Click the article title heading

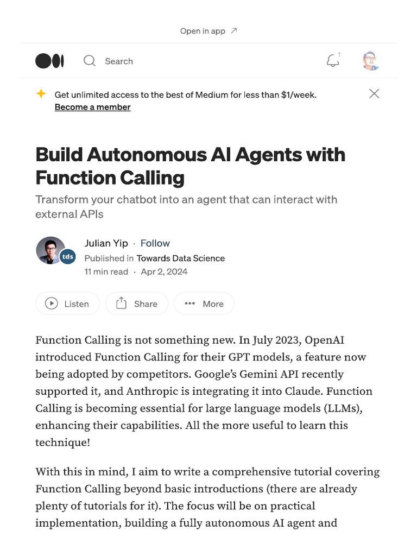[190, 166]
